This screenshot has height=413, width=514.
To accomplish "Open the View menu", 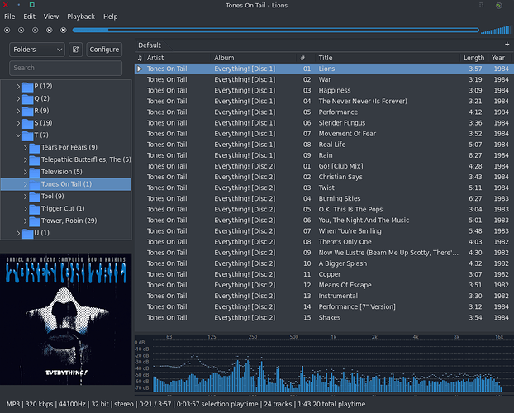I will tap(51, 17).
